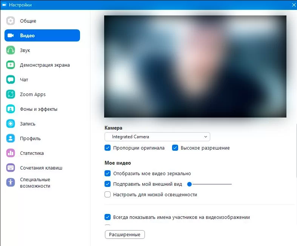
Task: Show the Статистика section
Action: (x=42, y=153)
